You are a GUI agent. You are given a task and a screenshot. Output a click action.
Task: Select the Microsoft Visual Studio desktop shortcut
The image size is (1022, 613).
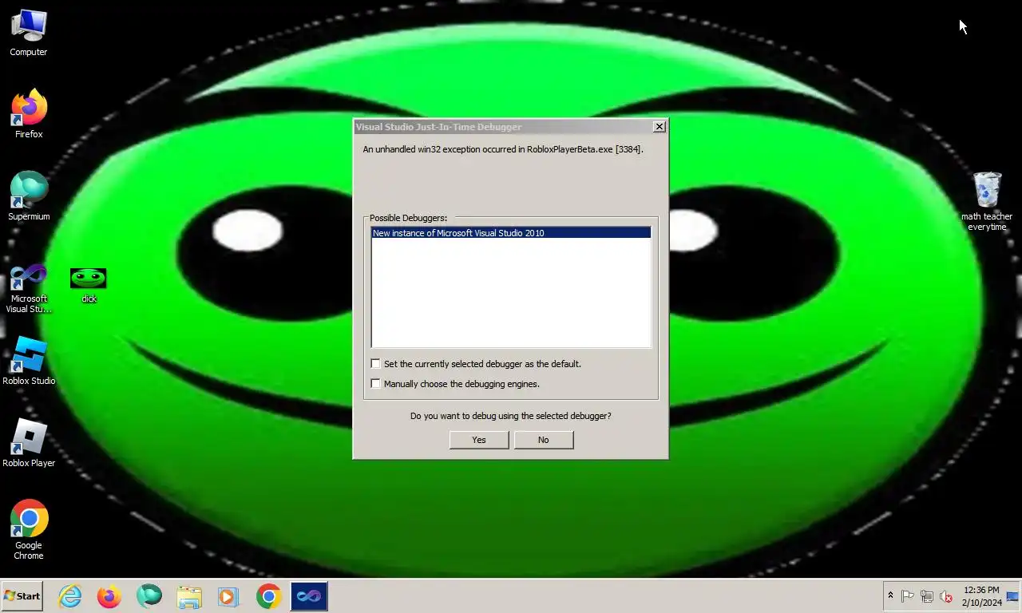29,289
